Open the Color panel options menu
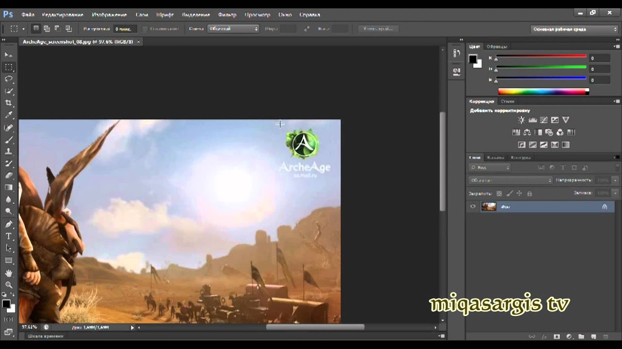 [x=616, y=47]
